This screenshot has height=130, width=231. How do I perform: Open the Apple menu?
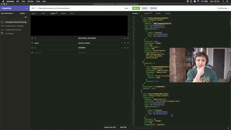(x=3, y=1)
